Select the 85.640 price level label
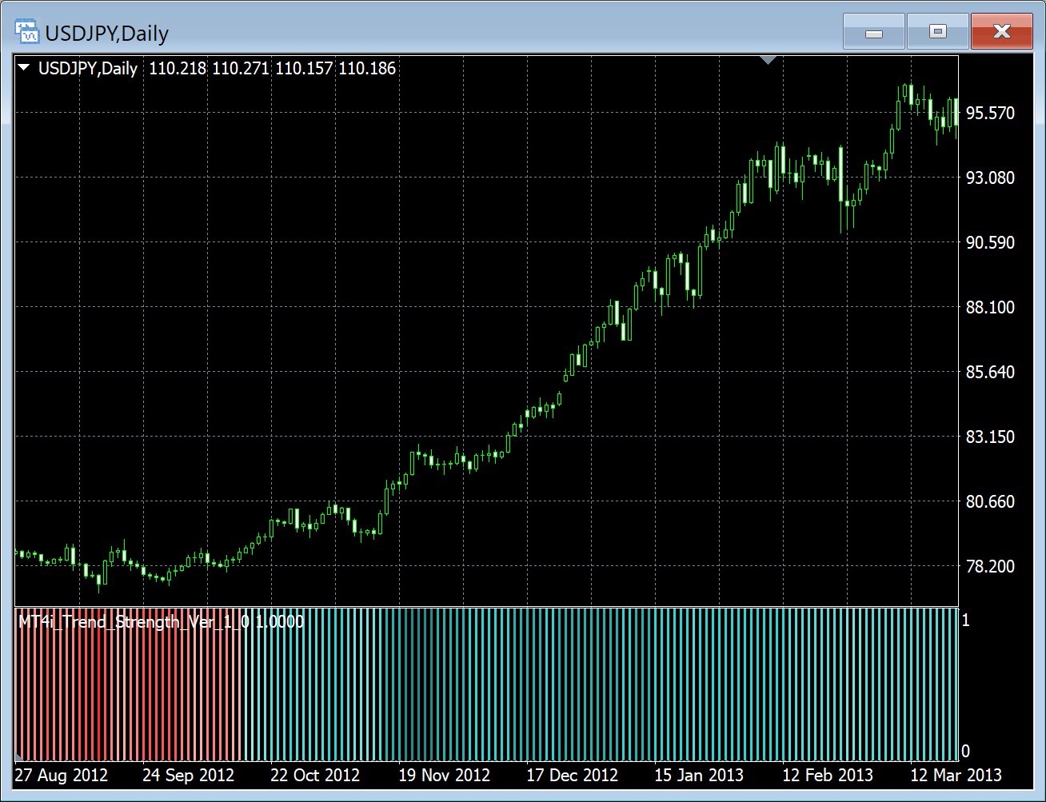 click(990, 372)
